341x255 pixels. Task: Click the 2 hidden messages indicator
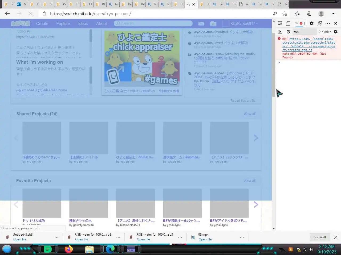point(325,32)
